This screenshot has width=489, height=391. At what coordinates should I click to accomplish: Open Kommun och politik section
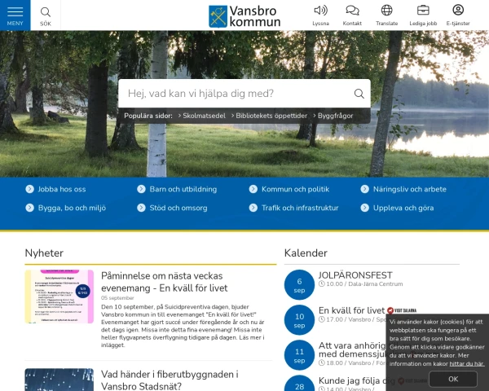pyautogui.click(x=295, y=189)
